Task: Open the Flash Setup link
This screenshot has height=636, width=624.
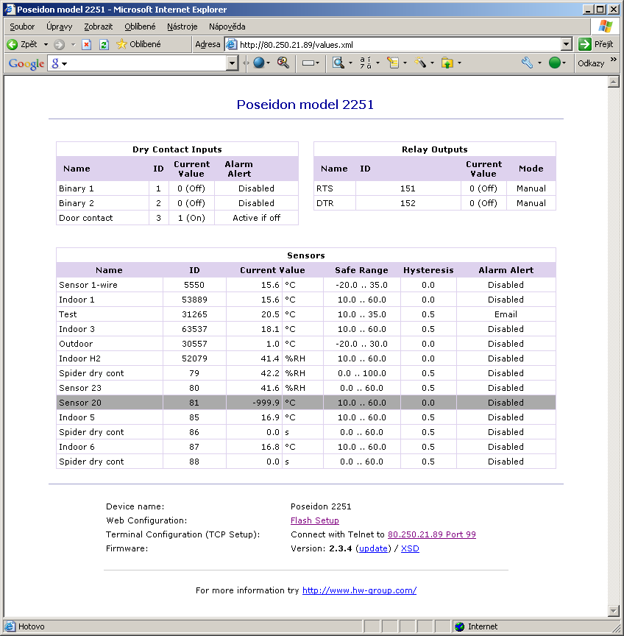Action: (x=315, y=520)
